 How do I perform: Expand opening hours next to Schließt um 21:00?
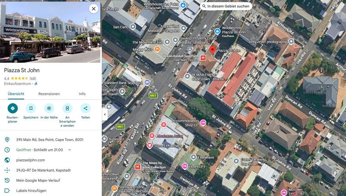click(70, 150)
